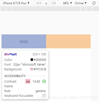The height and width of the screenshot is (102, 99).
Task: Click the 13.65 contrast ratio value
Action: point(36,82)
